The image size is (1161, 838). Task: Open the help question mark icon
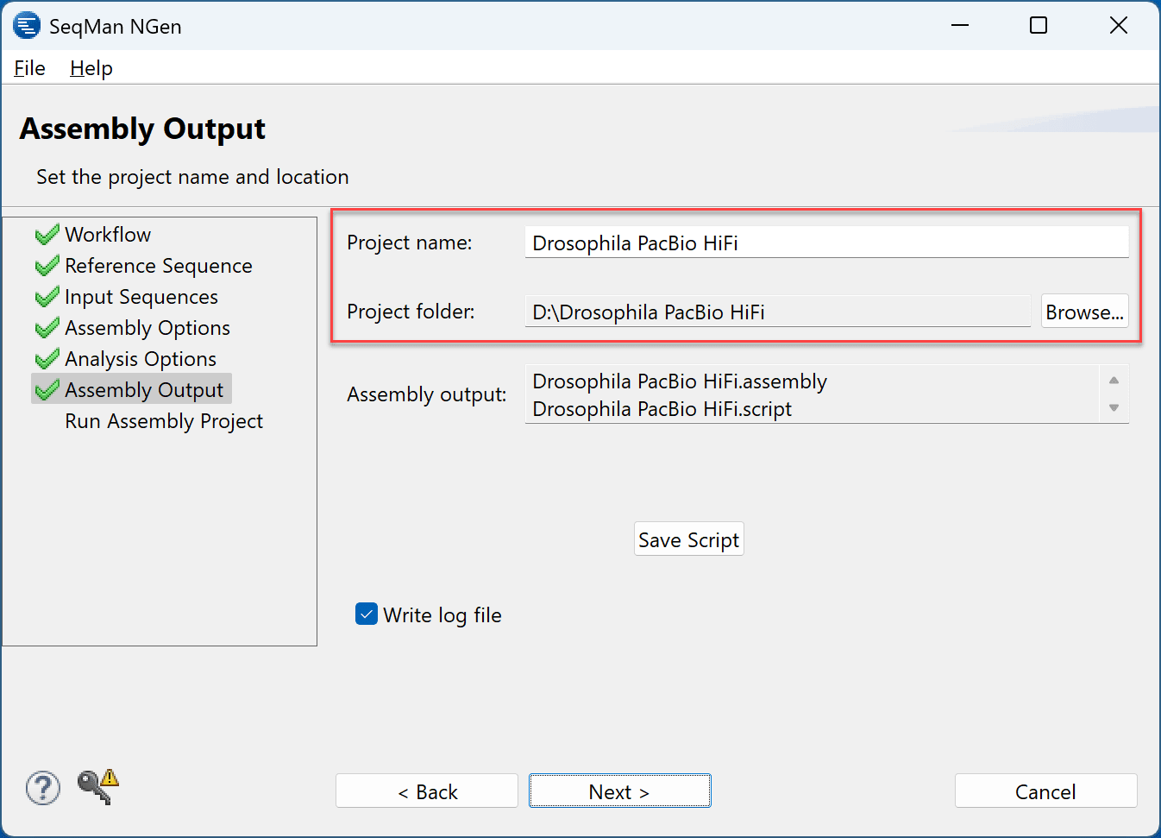click(42, 788)
